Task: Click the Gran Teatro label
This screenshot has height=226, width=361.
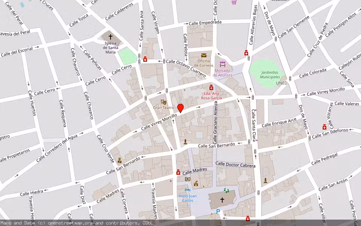Action: [x=164, y=108]
